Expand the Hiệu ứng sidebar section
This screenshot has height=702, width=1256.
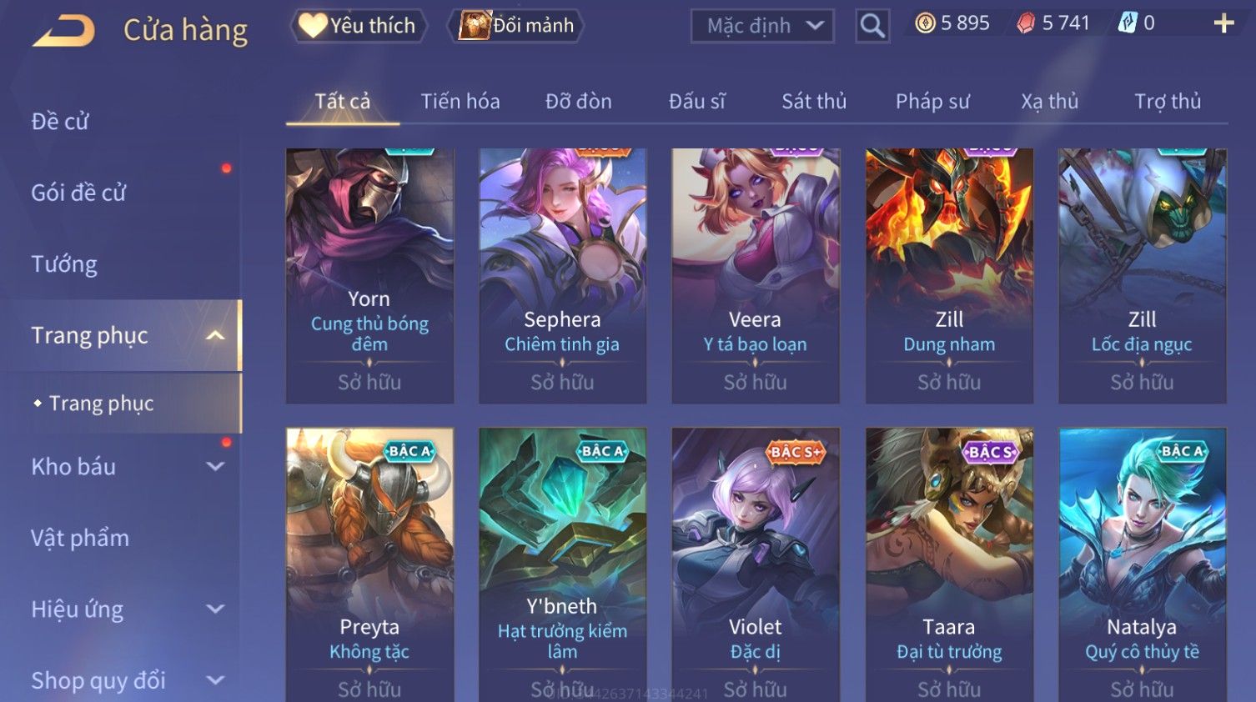(215, 609)
